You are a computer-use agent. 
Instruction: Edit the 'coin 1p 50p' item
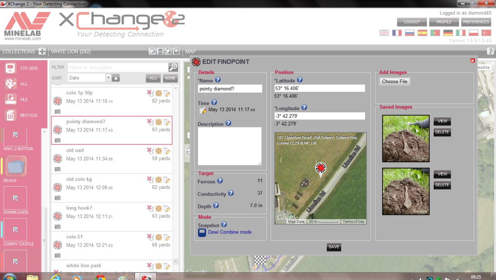point(167,93)
